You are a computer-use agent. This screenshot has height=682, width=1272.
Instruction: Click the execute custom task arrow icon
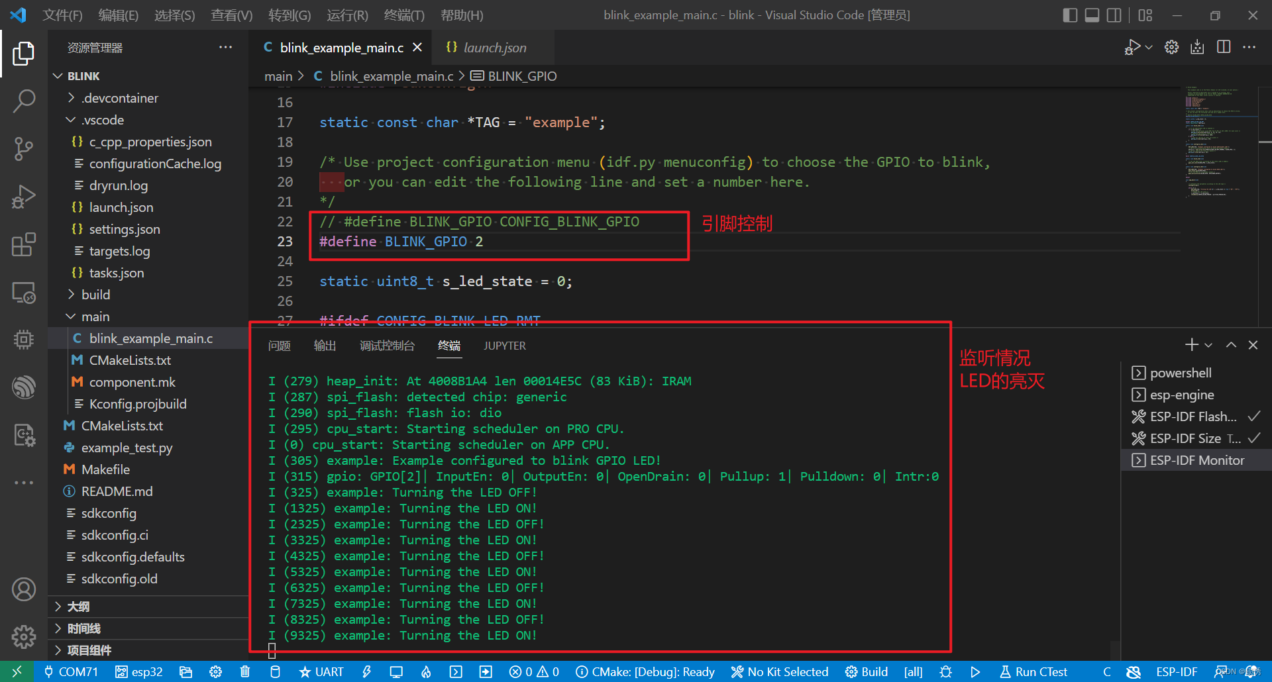pyautogui.click(x=486, y=671)
